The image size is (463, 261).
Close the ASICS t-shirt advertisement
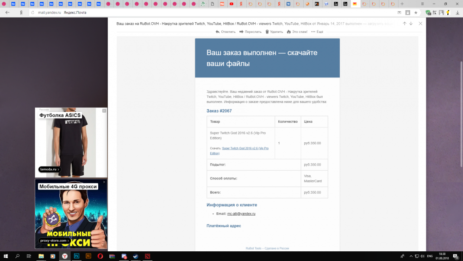(104, 111)
